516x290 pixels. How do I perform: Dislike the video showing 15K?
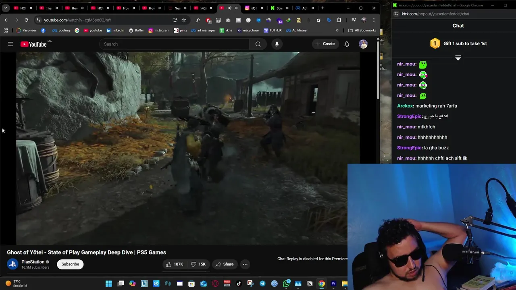pos(198,264)
